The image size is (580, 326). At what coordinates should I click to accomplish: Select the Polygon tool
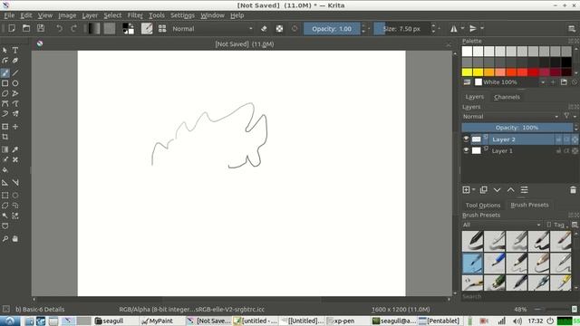point(5,93)
